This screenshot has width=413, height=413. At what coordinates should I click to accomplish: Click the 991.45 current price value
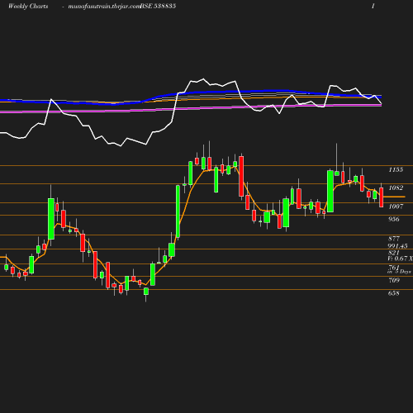click(x=397, y=246)
